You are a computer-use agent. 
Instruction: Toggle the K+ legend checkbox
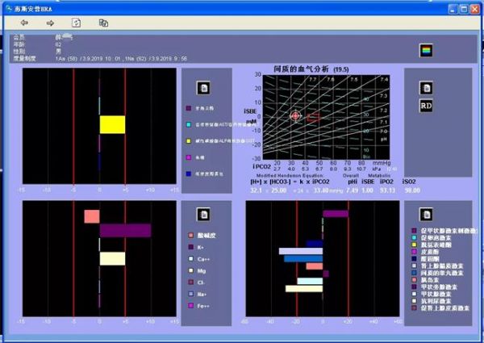pos(190,247)
